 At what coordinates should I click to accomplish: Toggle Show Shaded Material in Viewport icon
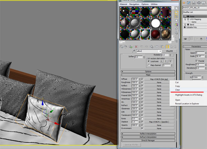tap(162, 47)
